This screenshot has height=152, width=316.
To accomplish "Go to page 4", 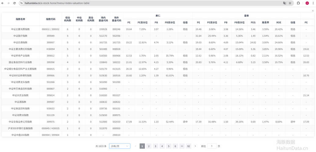I will click(x=162, y=146).
